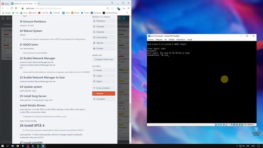Screen dimensions: 263x148
Task: Open File Explorer from the taskbar
Action: (18, 146)
